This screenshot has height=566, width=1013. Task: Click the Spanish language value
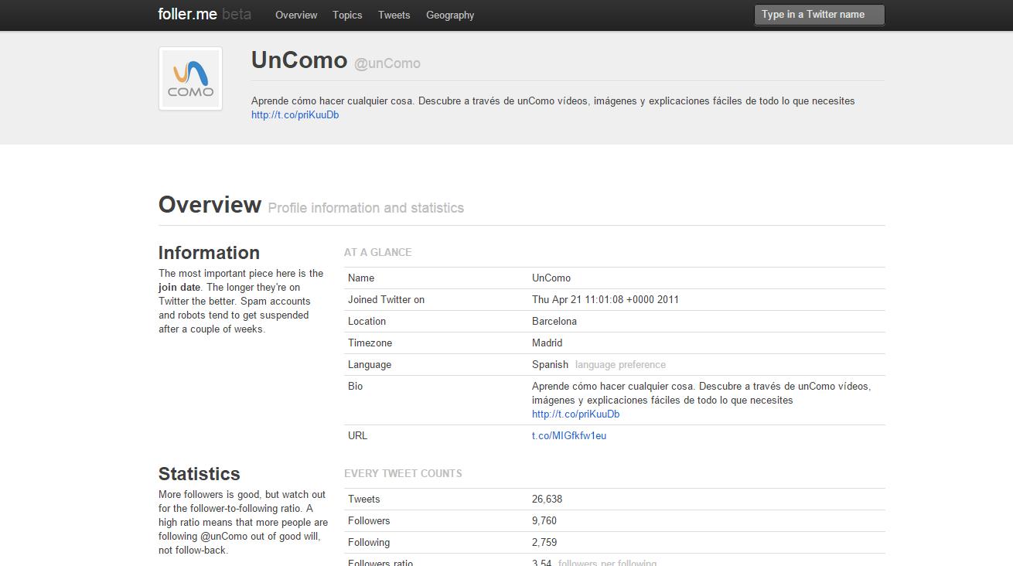tap(550, 364)
